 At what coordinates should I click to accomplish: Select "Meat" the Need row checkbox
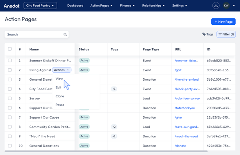10,136
